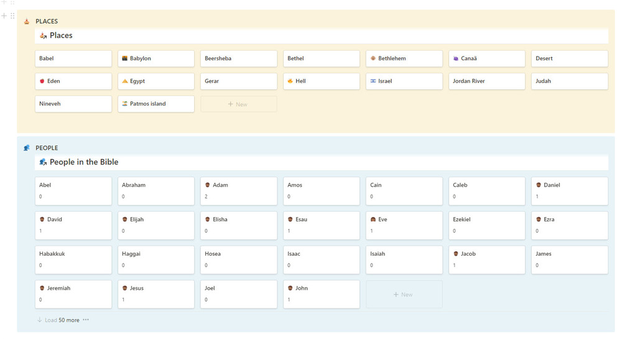Image resolution: width=625 pixels, height=339 pixels.
Task: Click the Eden apple icon
Action: point(42,81)
